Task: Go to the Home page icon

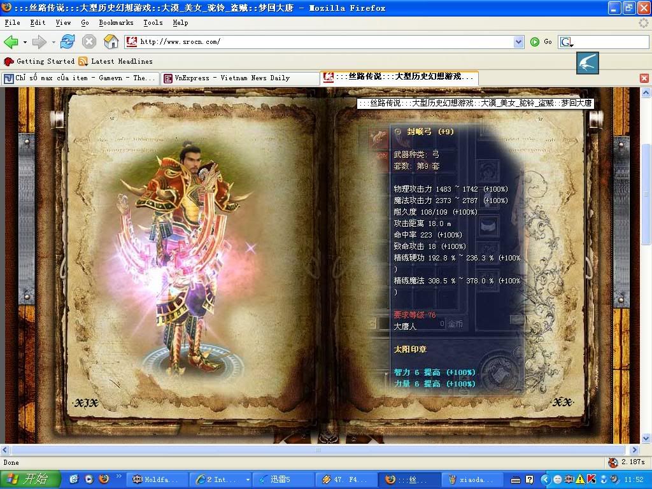Action: click(x=111, y=42)
